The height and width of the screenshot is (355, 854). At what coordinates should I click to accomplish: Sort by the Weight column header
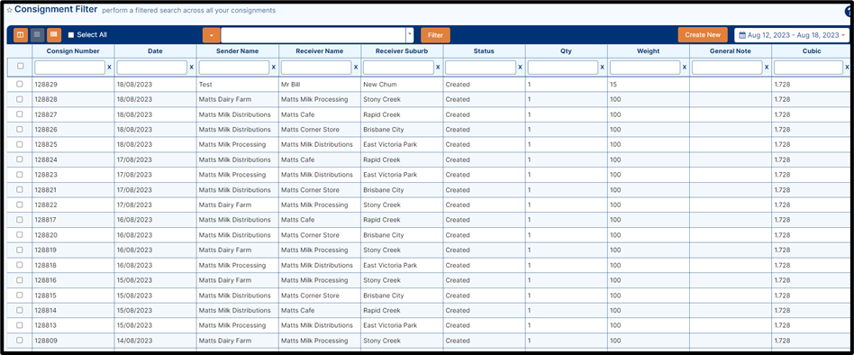[649, 51]
